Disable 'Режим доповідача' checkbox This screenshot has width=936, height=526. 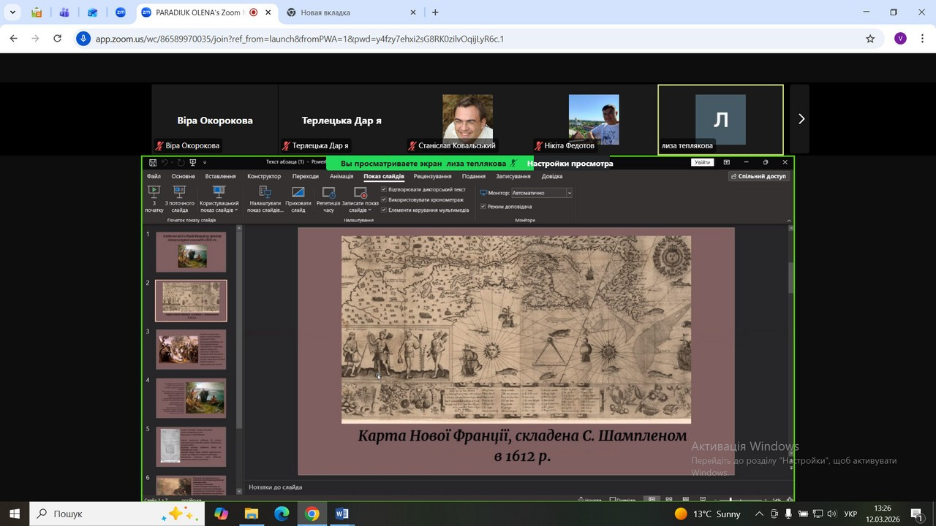coord(483,207)
